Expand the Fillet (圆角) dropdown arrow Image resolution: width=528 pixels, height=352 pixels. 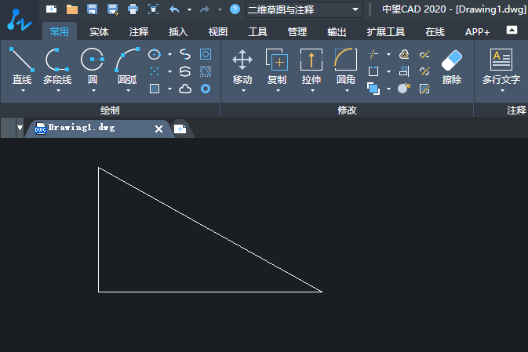348,90
